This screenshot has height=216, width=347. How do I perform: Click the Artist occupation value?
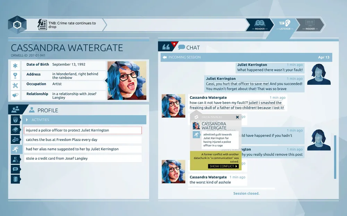point(57,84)
